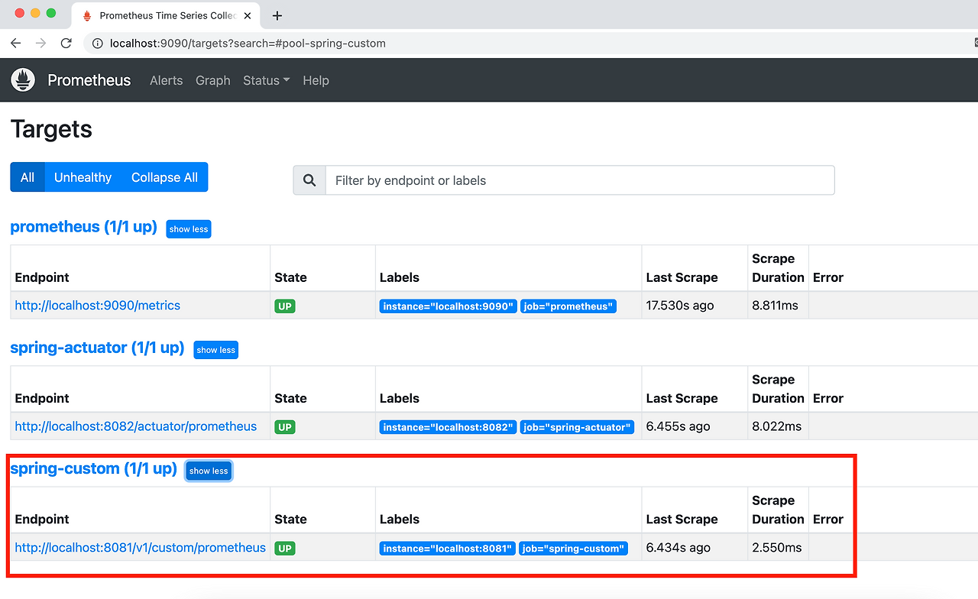Click the spring-actuator (1/1 up) heading link

click(97, 348)
